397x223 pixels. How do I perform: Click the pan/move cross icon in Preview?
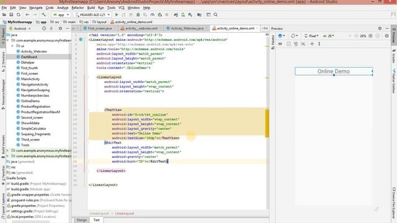[x=312, y=44]
